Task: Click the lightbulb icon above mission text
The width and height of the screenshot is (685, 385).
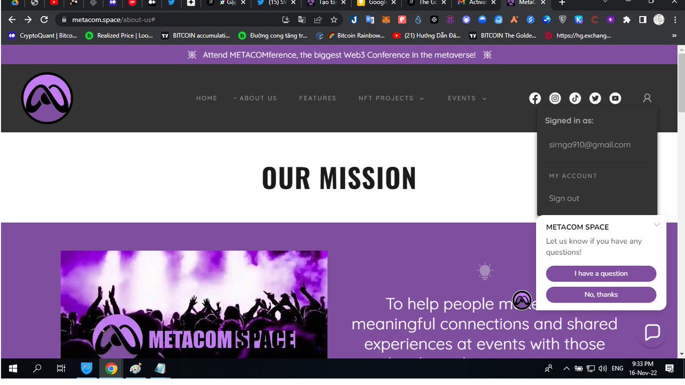Action: [485, 271]
